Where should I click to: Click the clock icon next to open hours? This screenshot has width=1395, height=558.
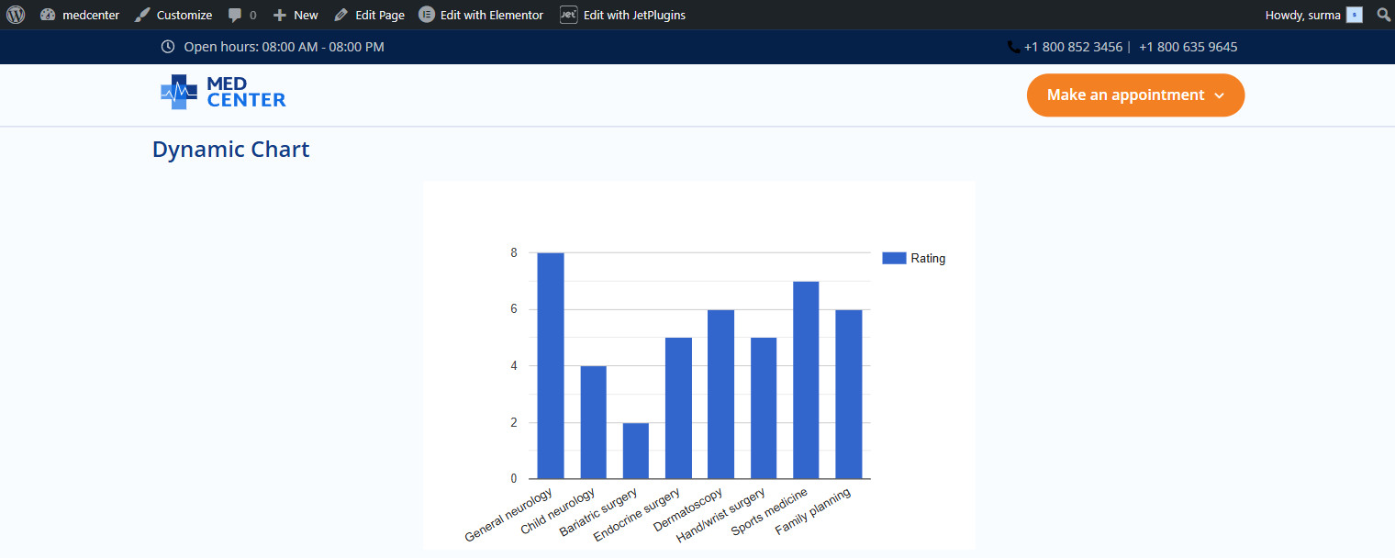click(x=168, y=46)
